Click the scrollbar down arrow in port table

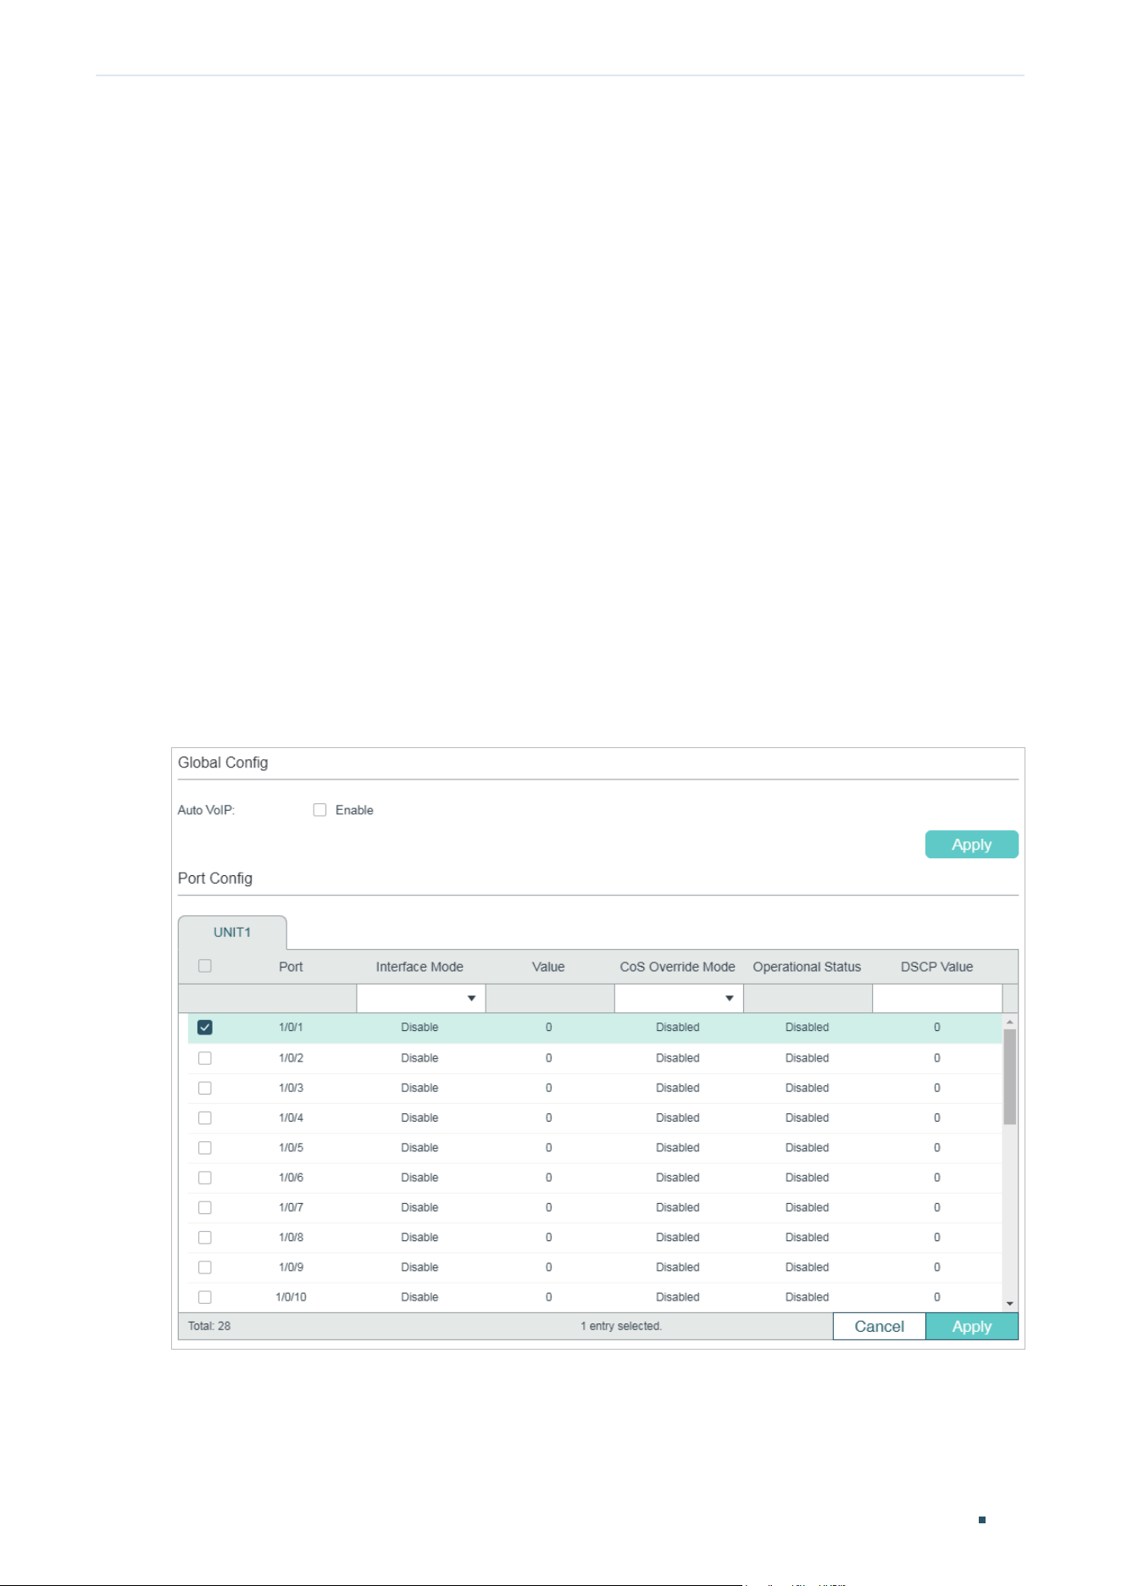(x=1009, y=1304)
